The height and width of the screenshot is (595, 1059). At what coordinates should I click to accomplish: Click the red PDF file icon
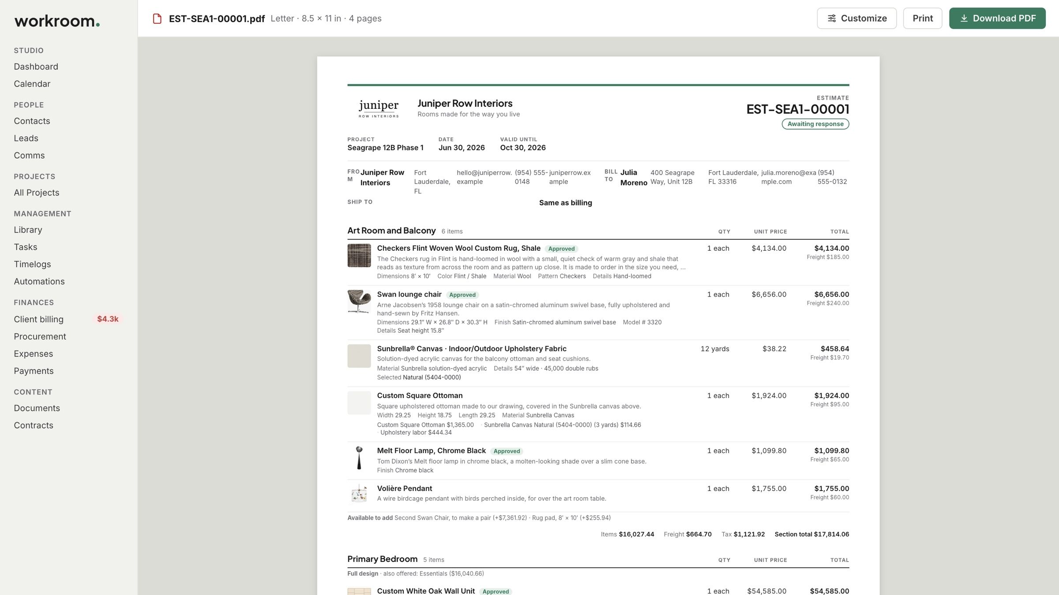157,19
